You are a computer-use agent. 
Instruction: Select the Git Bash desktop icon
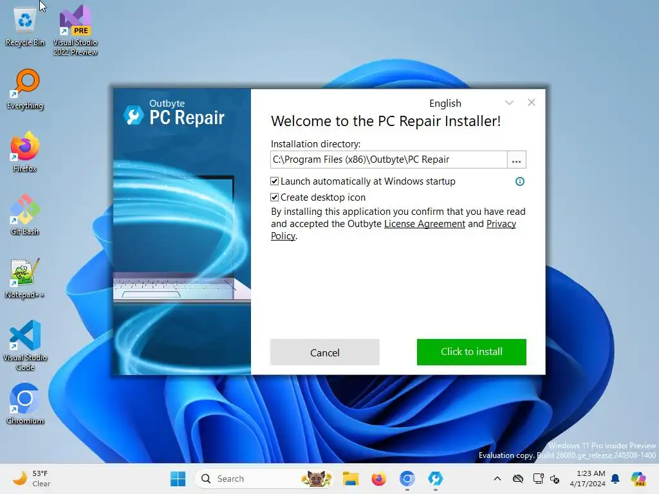(x=25, y=215)
